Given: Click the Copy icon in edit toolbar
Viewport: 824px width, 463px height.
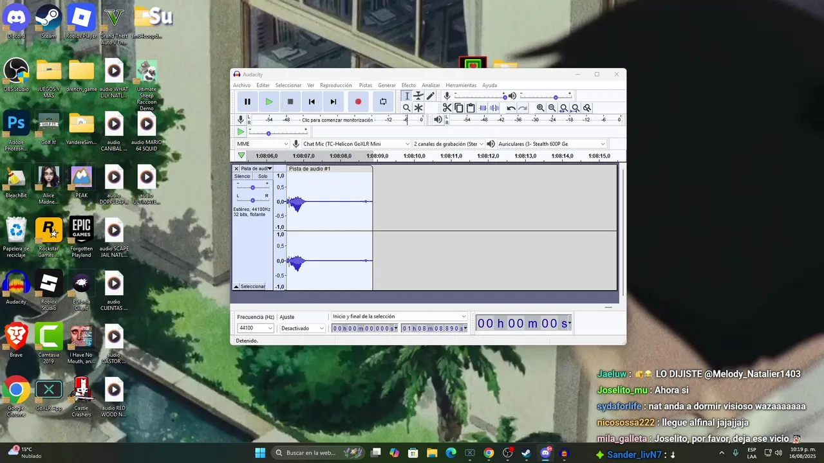Looking at the screenshot, I should click(x=458, y=108).
